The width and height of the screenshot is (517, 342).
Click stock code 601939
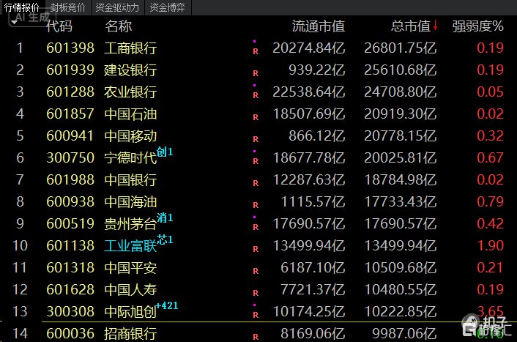pyautogui.click(x=70, y=70)
